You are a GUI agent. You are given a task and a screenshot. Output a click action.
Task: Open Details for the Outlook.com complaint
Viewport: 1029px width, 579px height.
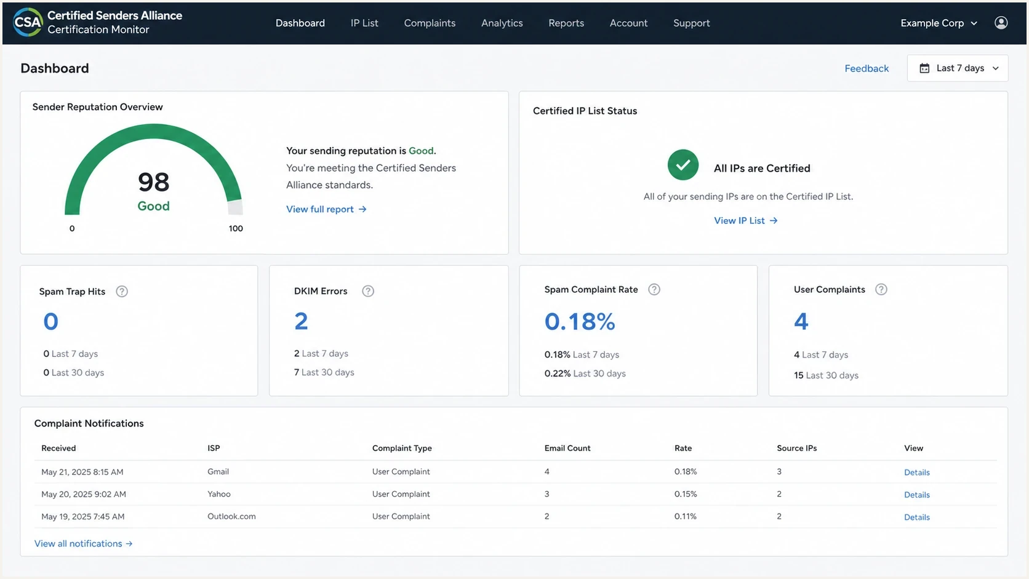pos(916,517)
